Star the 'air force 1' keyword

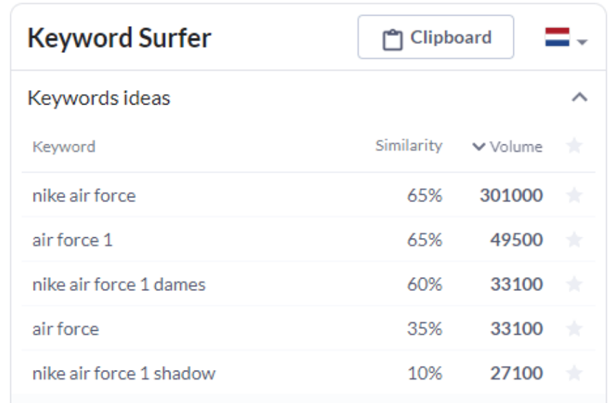click(575, 239)
